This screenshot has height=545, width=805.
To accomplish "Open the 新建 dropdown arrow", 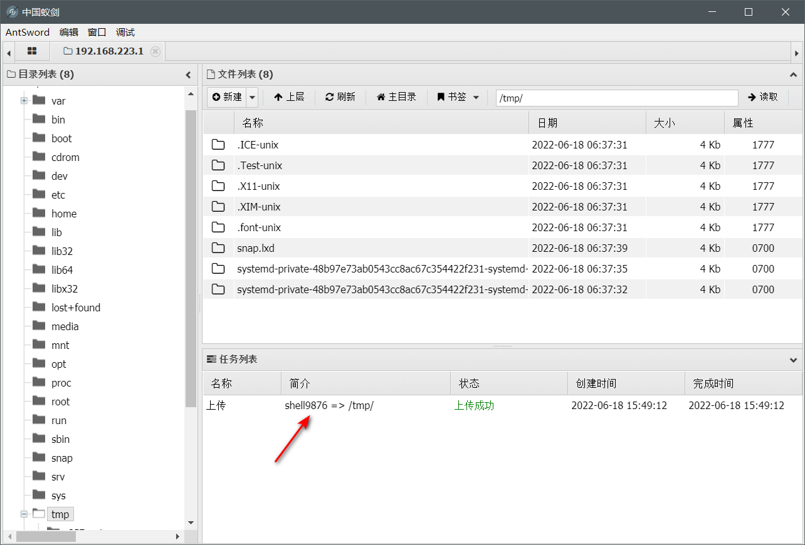I will coord(252,97).
